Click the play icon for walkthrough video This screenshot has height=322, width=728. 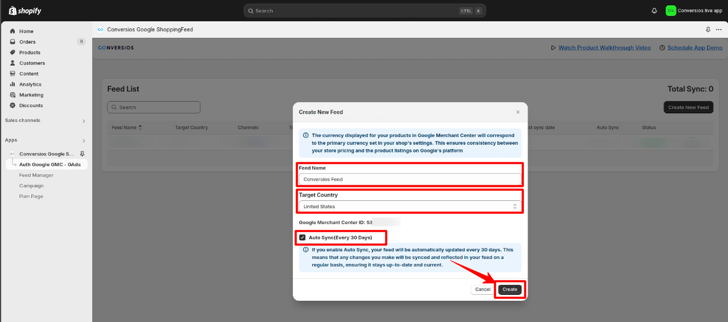click(x=553, y=48)
